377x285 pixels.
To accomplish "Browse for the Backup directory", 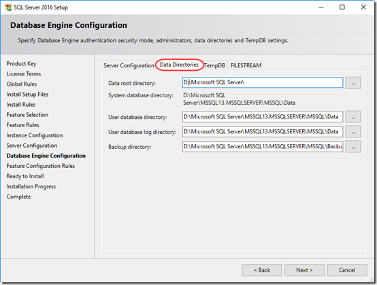I will [353, 147].
